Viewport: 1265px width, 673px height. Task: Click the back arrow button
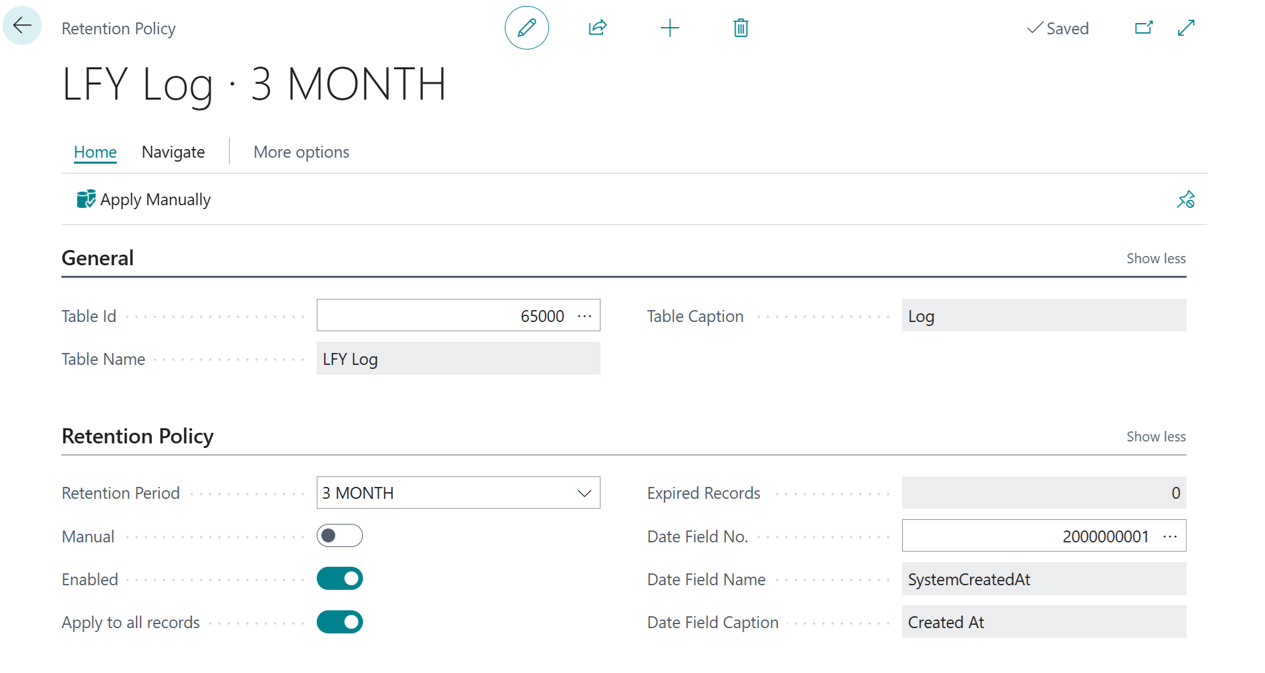pos(22,26)
